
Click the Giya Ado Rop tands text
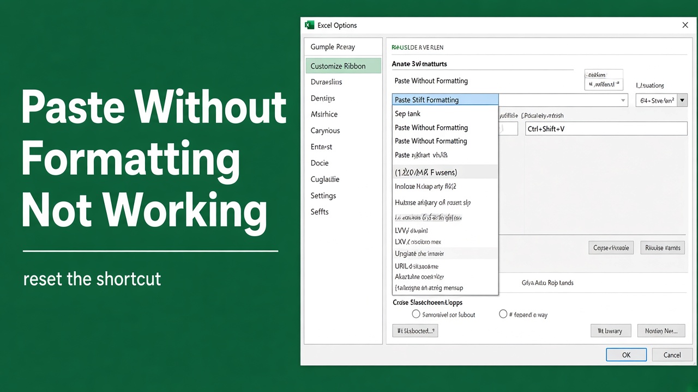click(547, 283)
